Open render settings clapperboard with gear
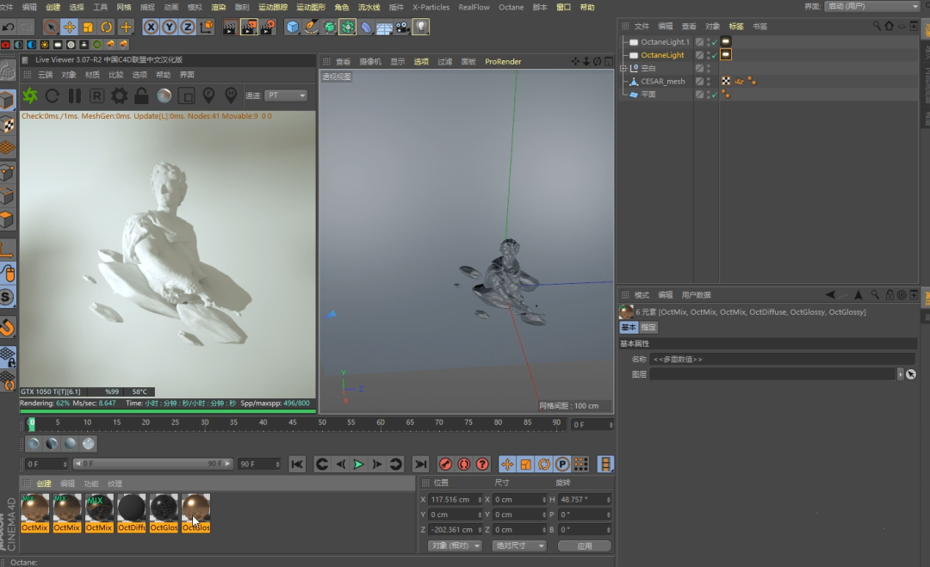Image resolution: width=930 pixels, height=567 pixels. (268, 27)
